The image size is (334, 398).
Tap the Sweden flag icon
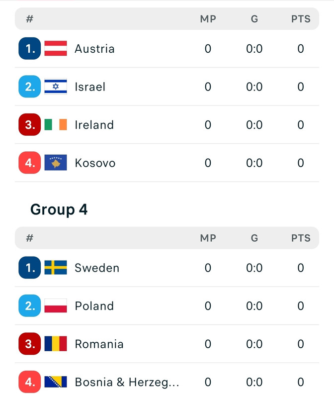click(x=56, y=268)
